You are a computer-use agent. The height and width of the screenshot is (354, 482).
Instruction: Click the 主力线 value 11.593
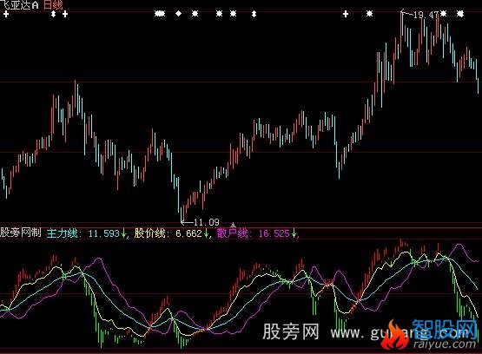[x=103, y=233]
